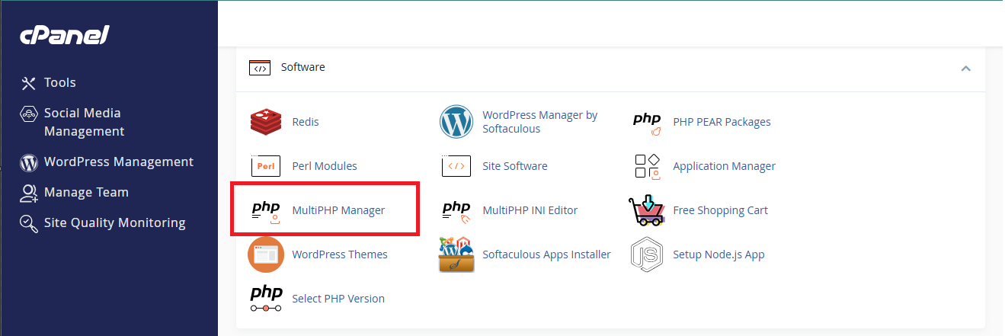Open MultiPHP Manager link
Screen dimensions: 1005x336
[x=339, y=210]
